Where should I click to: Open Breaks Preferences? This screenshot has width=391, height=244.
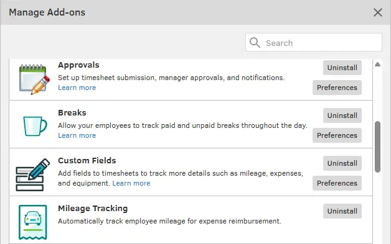coord(337,135)
